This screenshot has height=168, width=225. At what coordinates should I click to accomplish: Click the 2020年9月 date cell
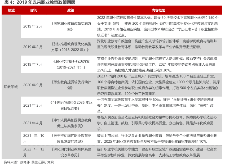(x=33, y=85)
